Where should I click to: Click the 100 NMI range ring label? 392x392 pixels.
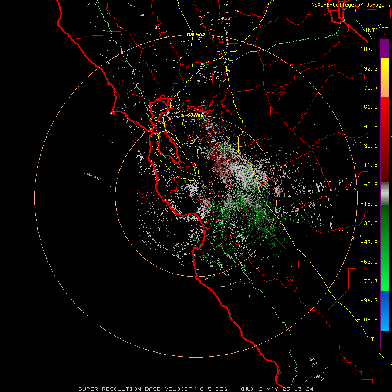[x=196, y=34]
